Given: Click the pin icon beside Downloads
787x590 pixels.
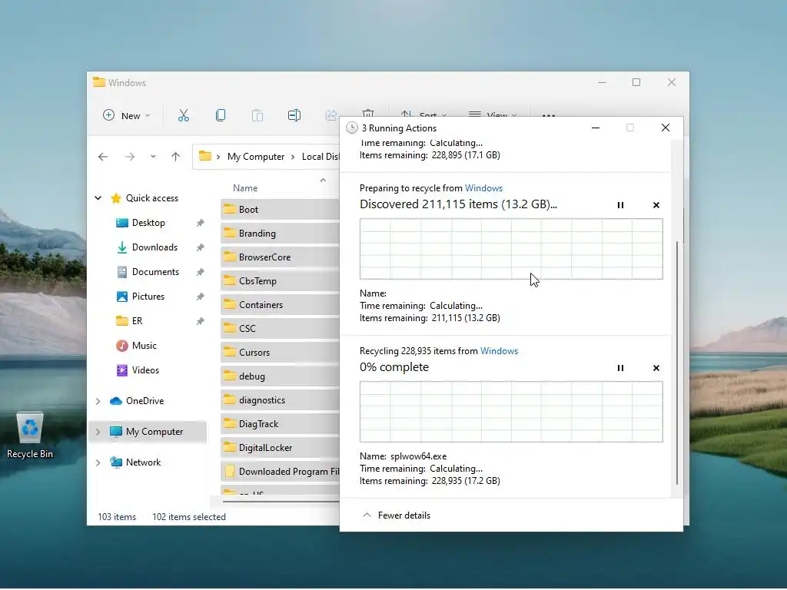Looking at the screenshot, I should [x=201, y=247].
